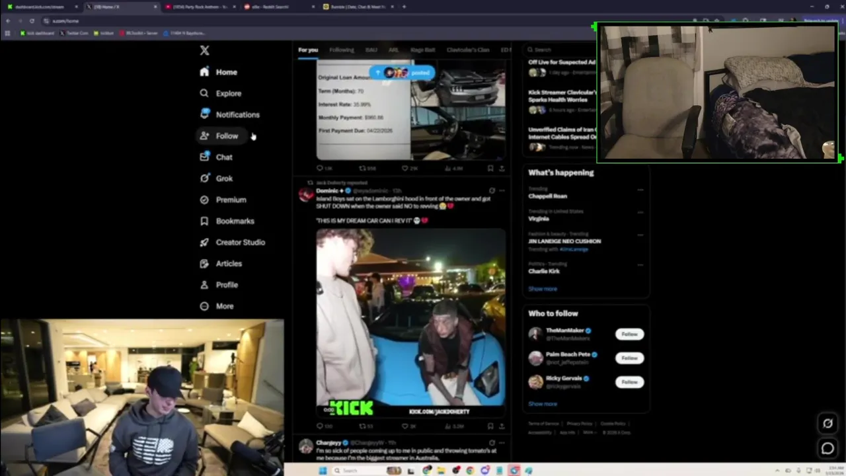Image resolution: width=846 pixels, height=476 pixels.
Task: Open options for Virginia trend
Action: (x=640, y=212)
